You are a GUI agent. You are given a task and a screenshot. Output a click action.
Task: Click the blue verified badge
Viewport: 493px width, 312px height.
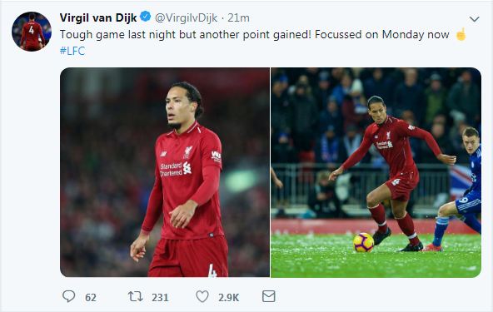[x=145, y=17]
